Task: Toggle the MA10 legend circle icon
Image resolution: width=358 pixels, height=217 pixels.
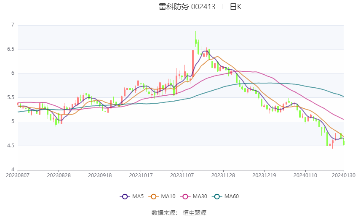Action: [153, 196]
